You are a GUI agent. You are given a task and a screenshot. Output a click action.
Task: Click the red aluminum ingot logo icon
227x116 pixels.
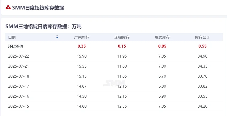(8, 7)
